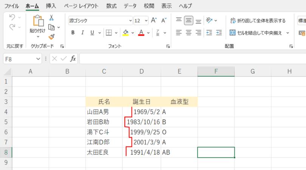Click 折り返して全体を表示する wrap text button
The width and height of the screenshot is (306, 170).
coord(258,20)
